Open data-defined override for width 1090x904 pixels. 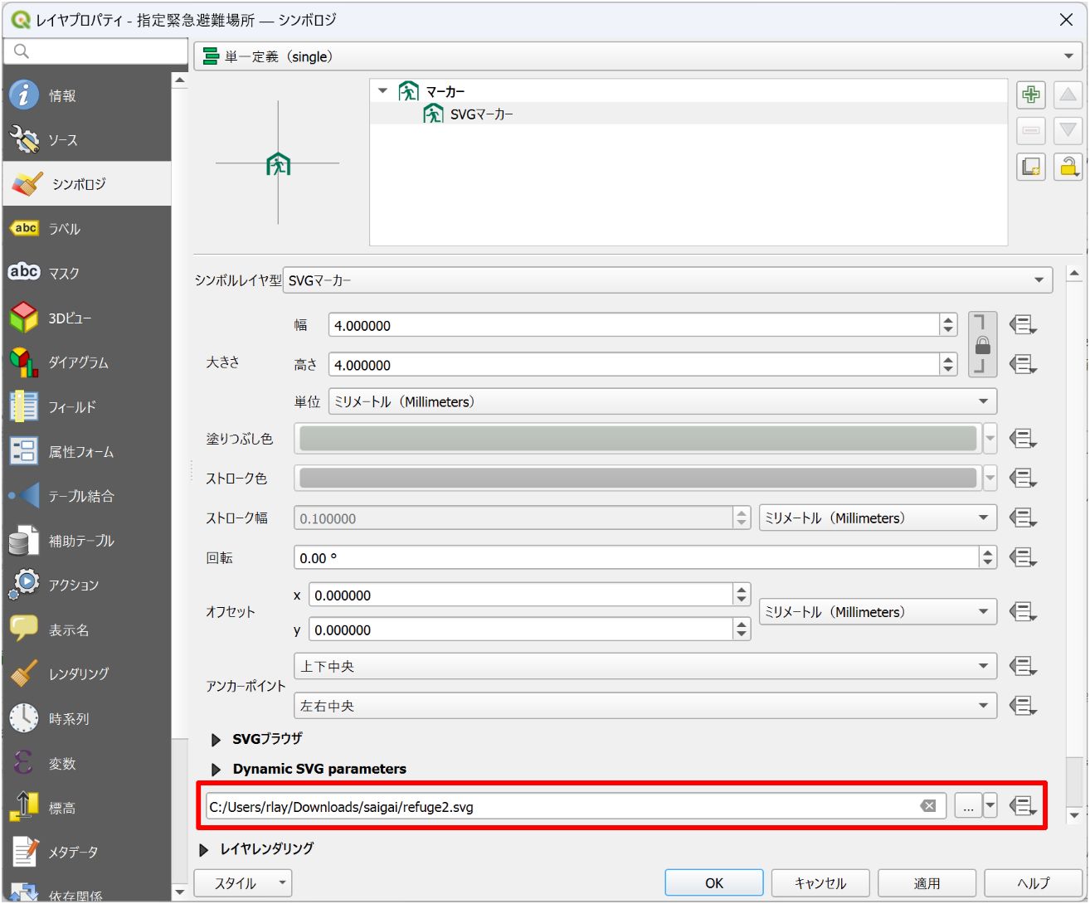coord(1023,325)
